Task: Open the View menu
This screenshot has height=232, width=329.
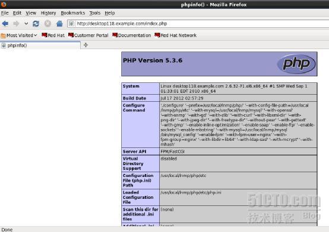Action: coord(31,13)
